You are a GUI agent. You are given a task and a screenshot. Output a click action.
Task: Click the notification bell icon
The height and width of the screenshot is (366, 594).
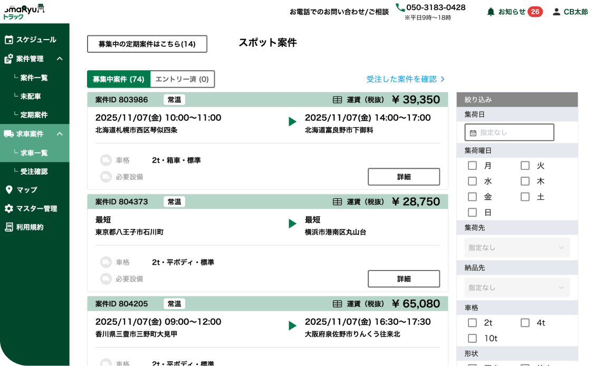(491, 12)
